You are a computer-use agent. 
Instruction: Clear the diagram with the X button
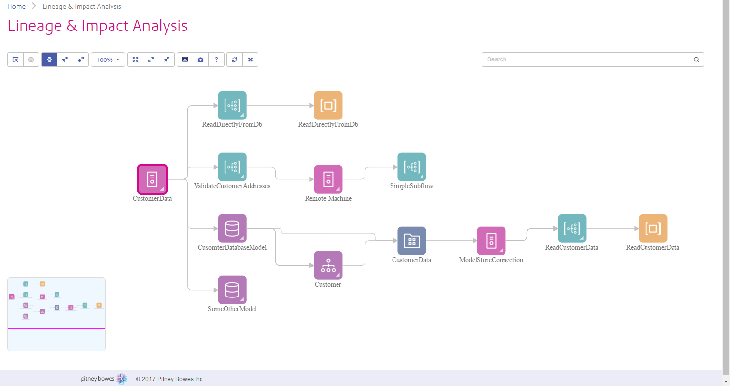pyautogui.click(x=250, y=59)
